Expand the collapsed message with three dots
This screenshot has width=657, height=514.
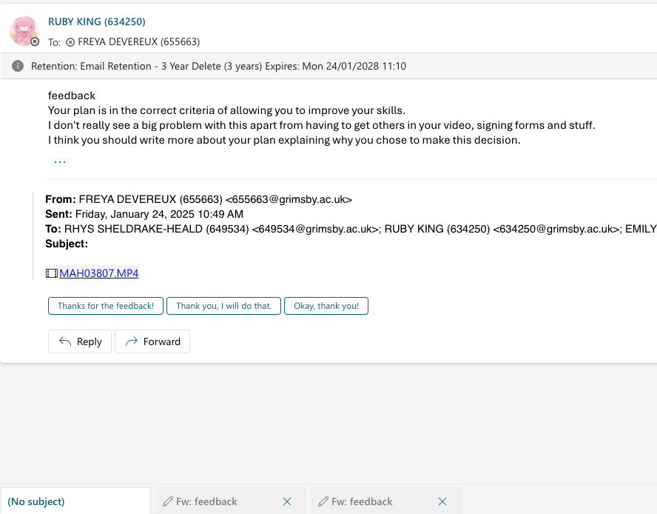[x=60, y=162]
